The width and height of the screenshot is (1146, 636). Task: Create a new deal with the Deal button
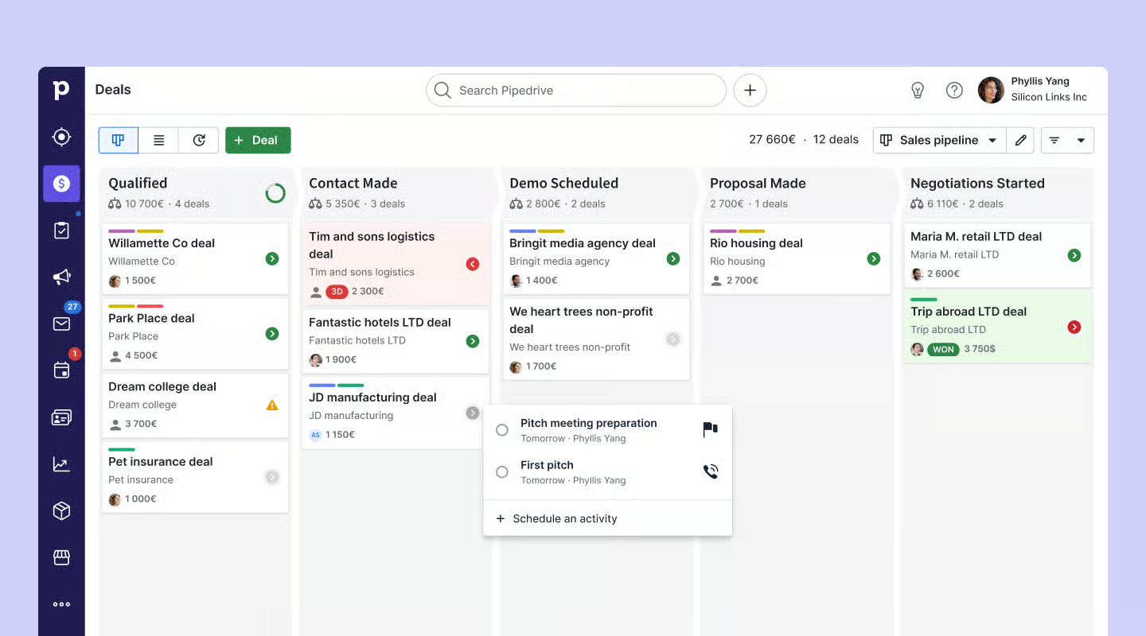point(258,140)
